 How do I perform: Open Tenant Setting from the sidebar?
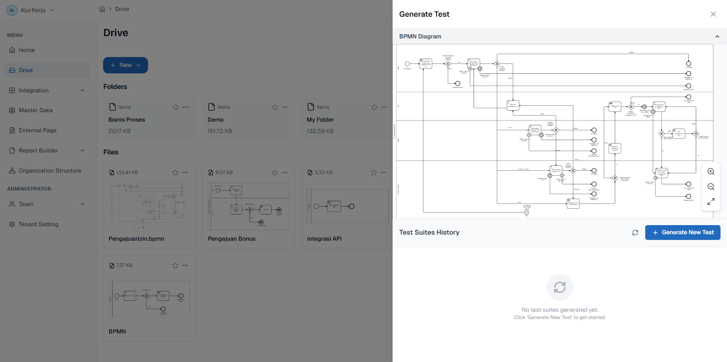pyautogui.click(x=38, y=224)
